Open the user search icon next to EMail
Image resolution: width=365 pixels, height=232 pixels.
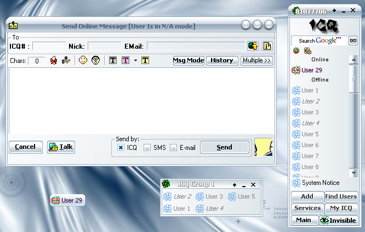point(253,46)
